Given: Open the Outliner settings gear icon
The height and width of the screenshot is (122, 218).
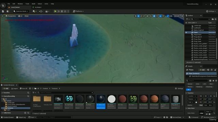Looking at the screenshot, I should [216, 19].
